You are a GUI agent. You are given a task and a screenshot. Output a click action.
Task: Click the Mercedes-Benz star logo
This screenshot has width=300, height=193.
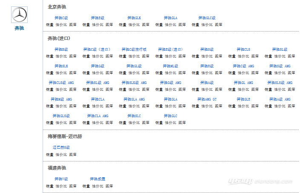point(19,15)
